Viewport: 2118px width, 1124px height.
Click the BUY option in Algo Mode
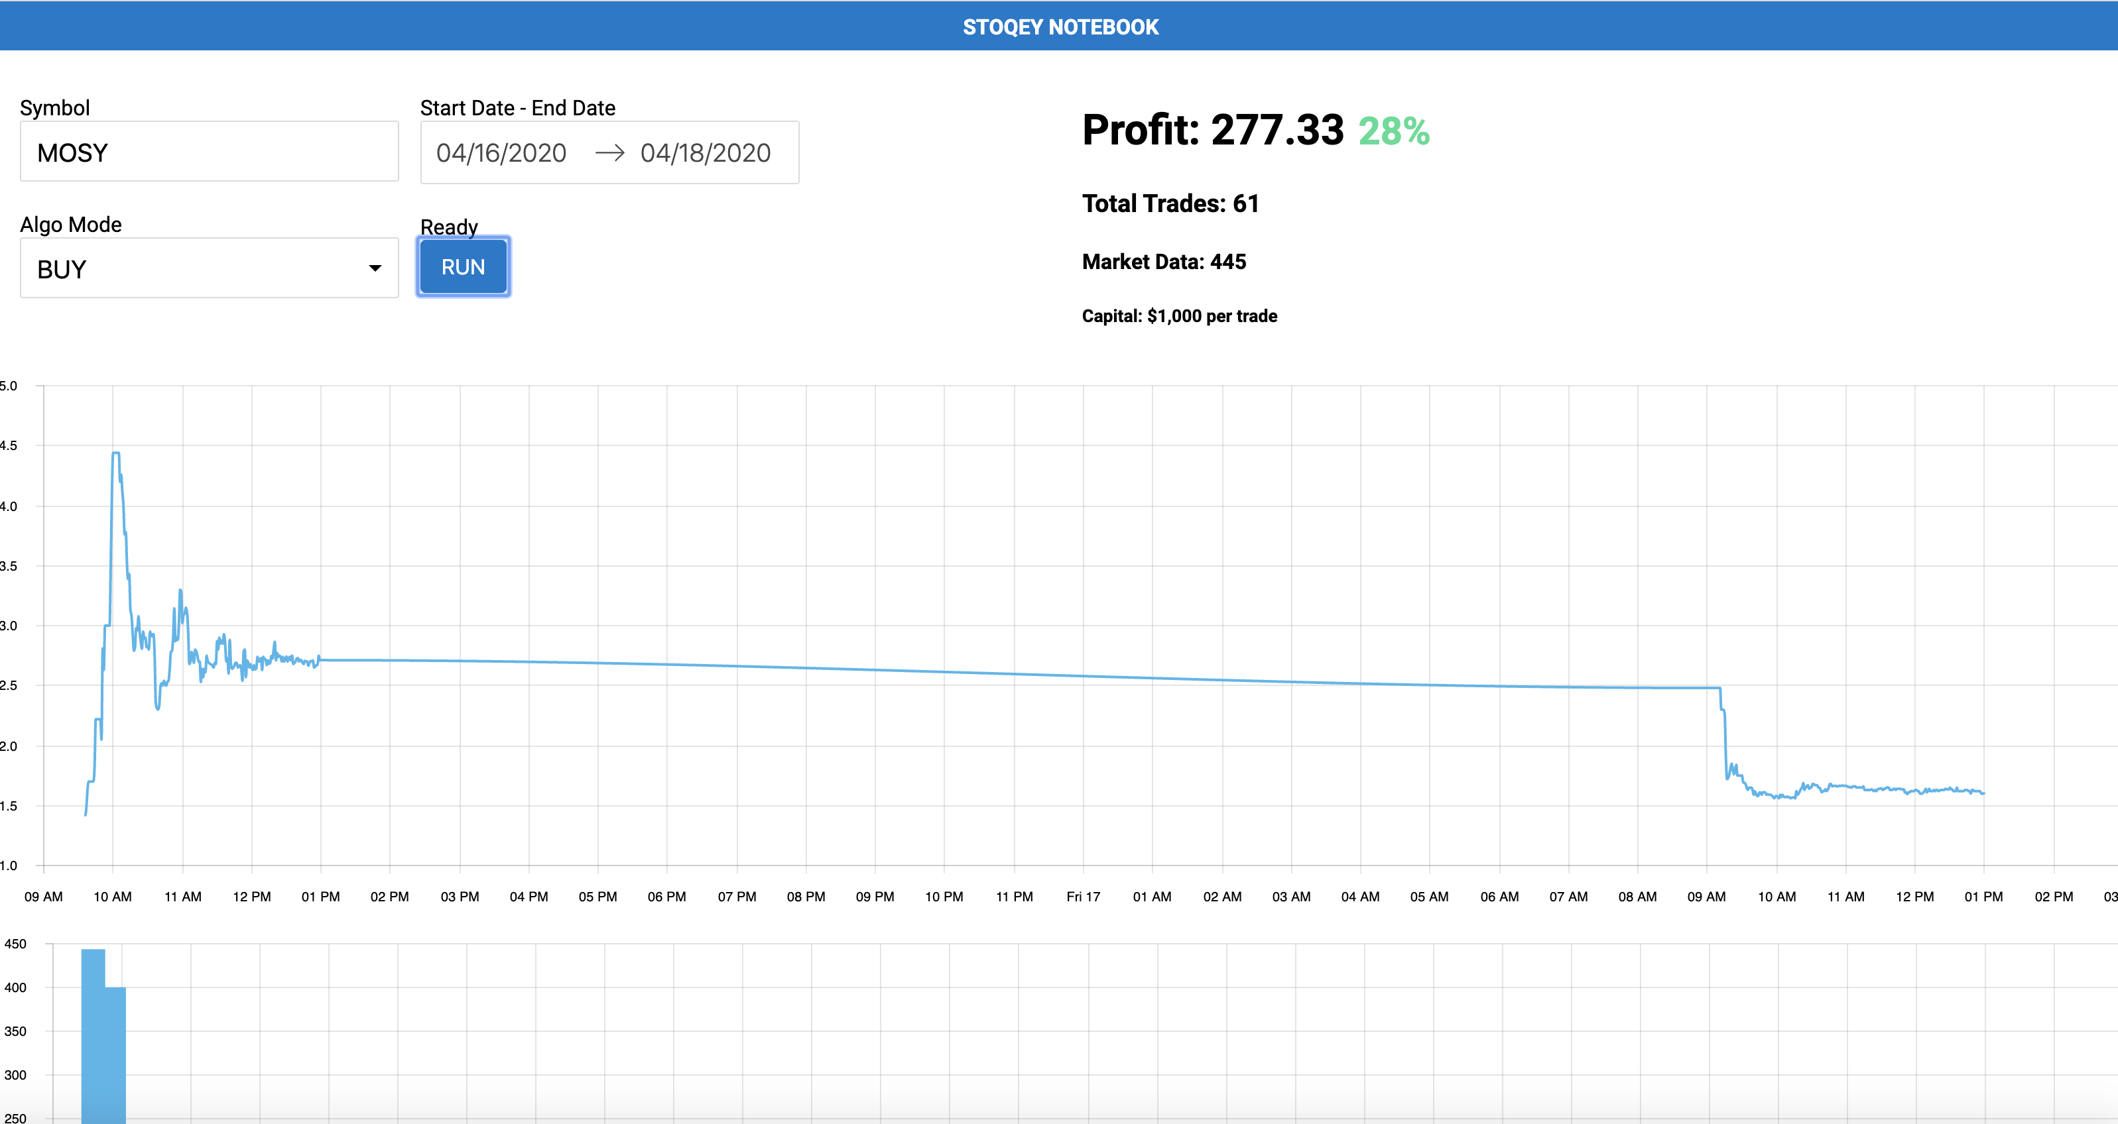62,270
